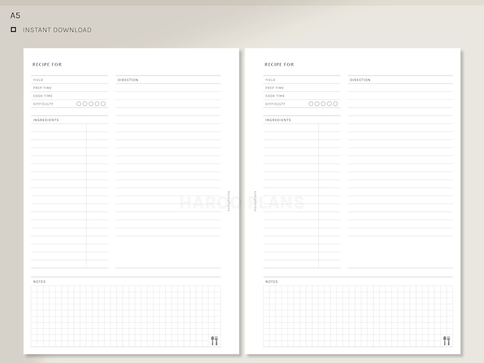484x363 pixels.
Task: Click the 'DIRECTION' heading on right page
Action: click(360, 80)
